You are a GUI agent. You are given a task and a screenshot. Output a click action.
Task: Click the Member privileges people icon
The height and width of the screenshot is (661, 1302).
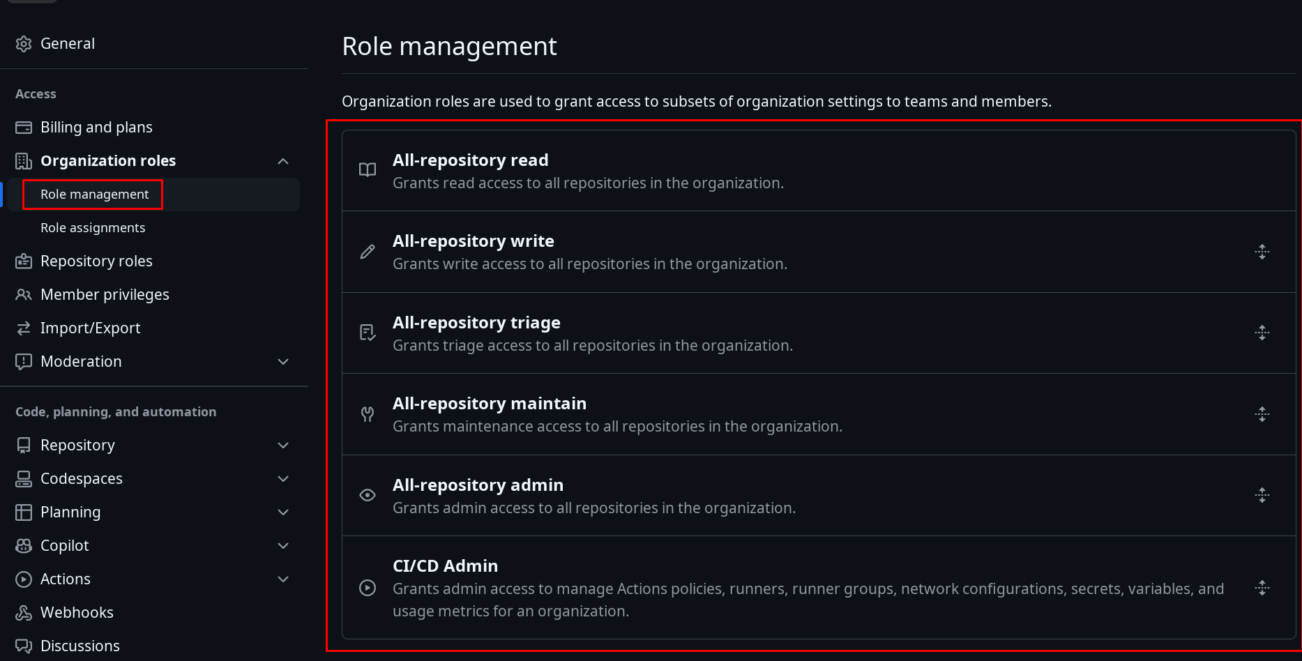tap(24, 295)
